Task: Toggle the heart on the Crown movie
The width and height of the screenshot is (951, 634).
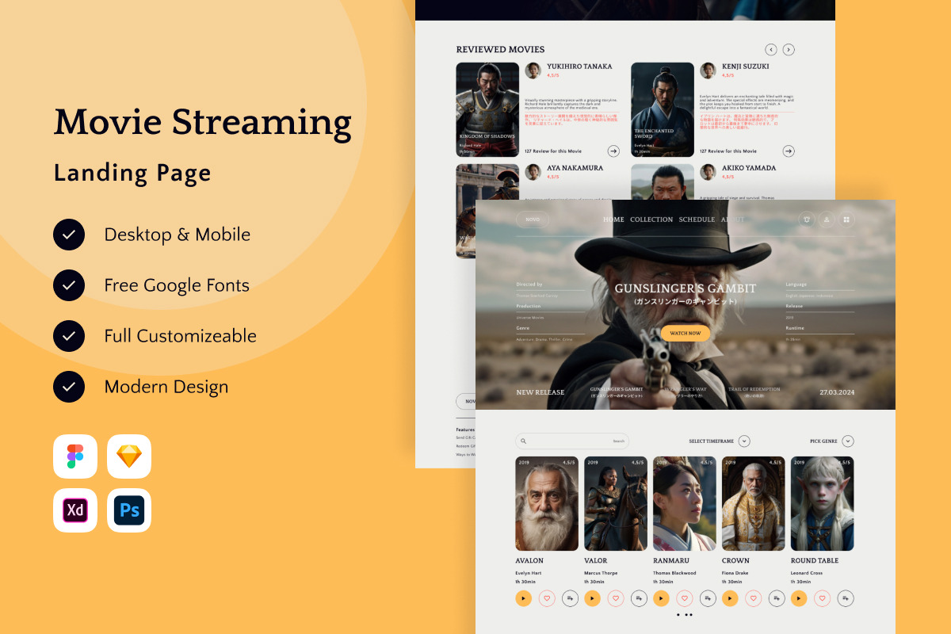Action: click(x=754, y=598)
